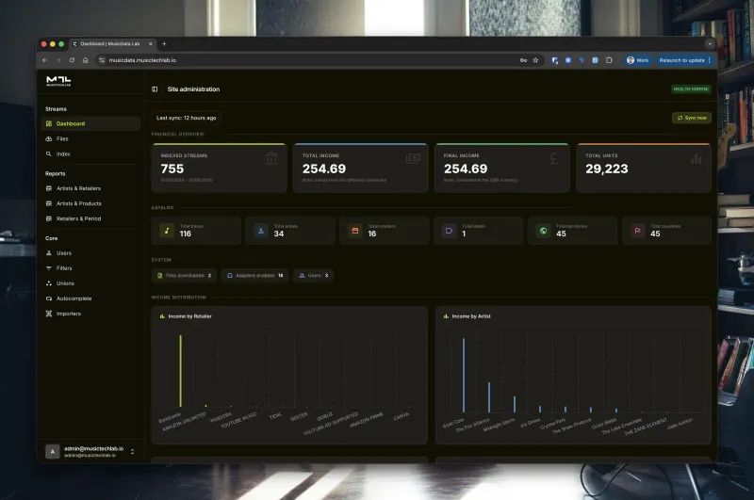Click the musicdata.musictechlab.io address bar
Image resolution: width=754 pixels, height=500 pixels.
[308, 60]
